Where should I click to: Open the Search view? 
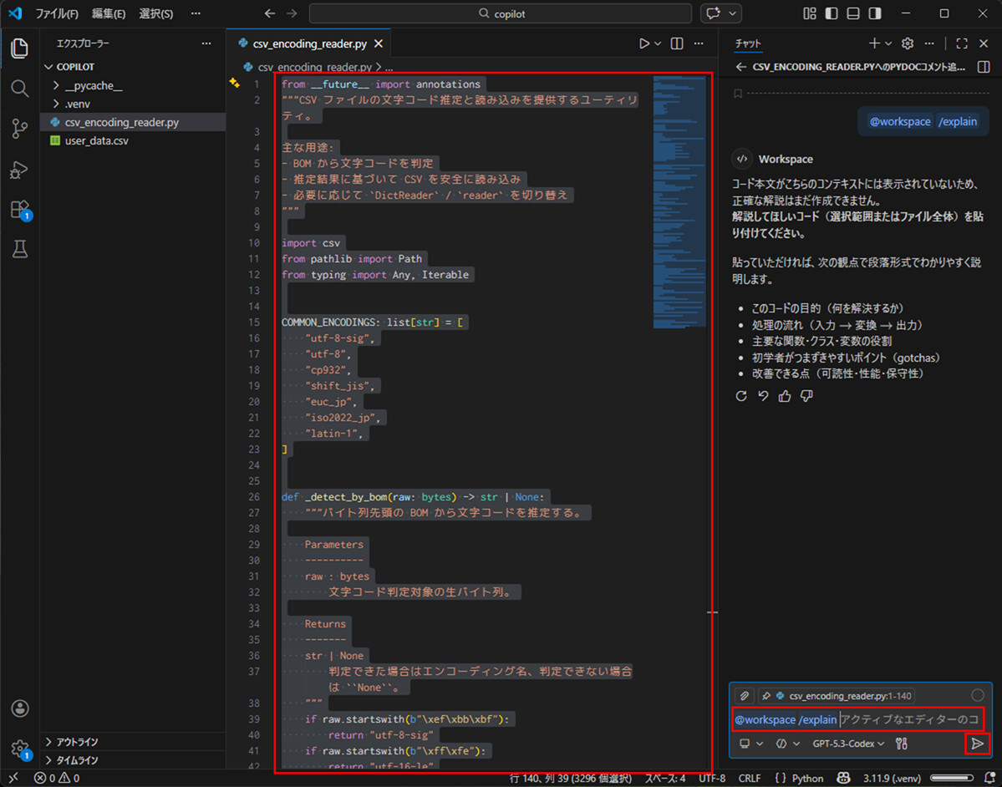(x=19, y=88)
